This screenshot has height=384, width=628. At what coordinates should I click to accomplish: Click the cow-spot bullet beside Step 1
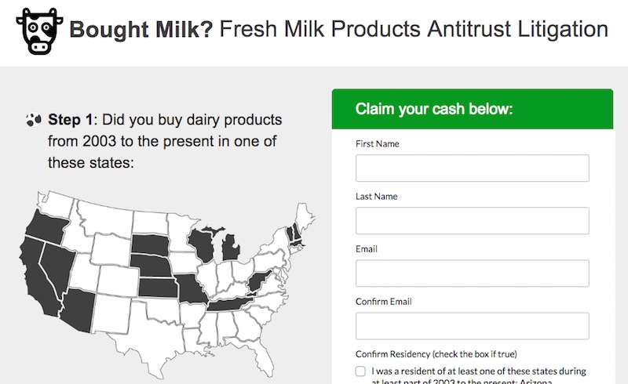point(34,120)
